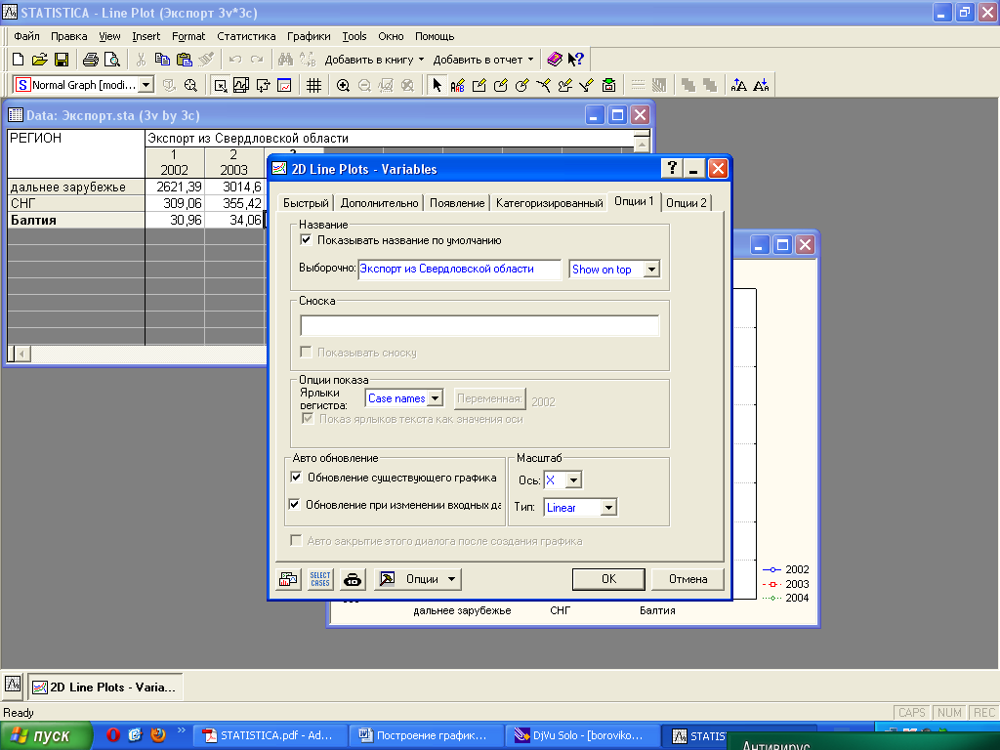Select the arrow selection pointer tool
Viewport: 1000px width, 750px height.
point(437,85)
